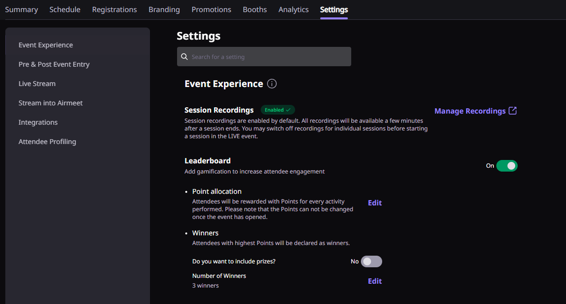
Task: Open Attendee Profiling in sidebar
Action: 47,142
